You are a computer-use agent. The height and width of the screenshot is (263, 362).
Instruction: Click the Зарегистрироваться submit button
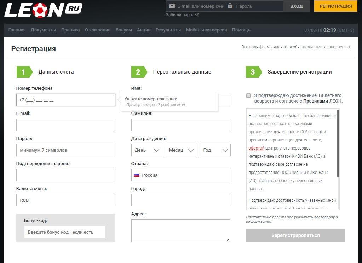coord(295,235)
